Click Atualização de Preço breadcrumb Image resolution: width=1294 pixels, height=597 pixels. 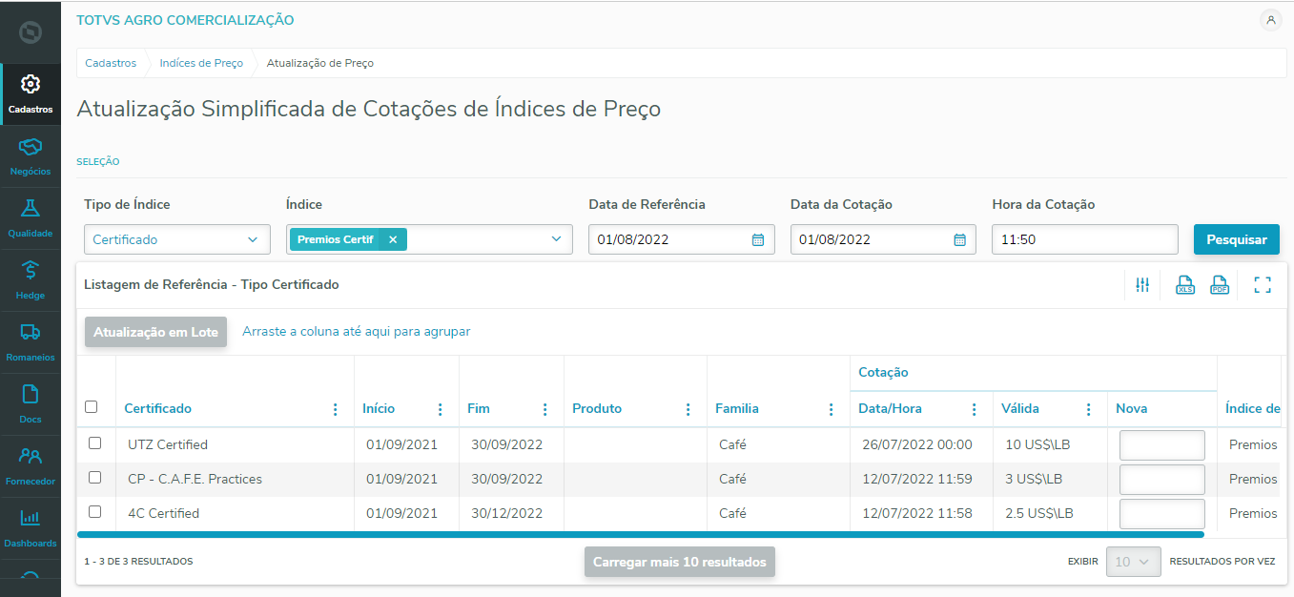tap(320, 63)
